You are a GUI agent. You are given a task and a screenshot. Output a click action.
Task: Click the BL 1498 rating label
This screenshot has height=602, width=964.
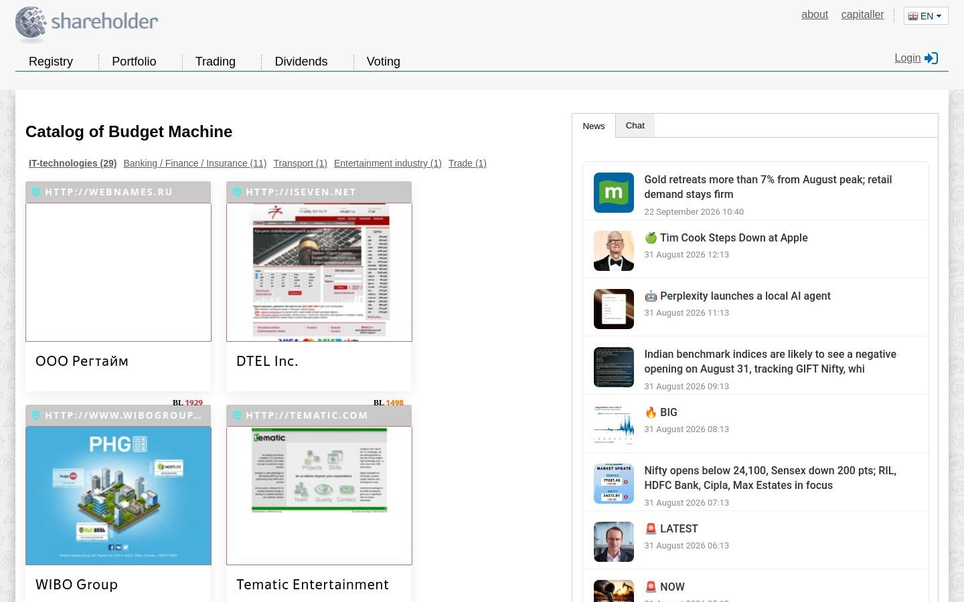tap(388, 403)
